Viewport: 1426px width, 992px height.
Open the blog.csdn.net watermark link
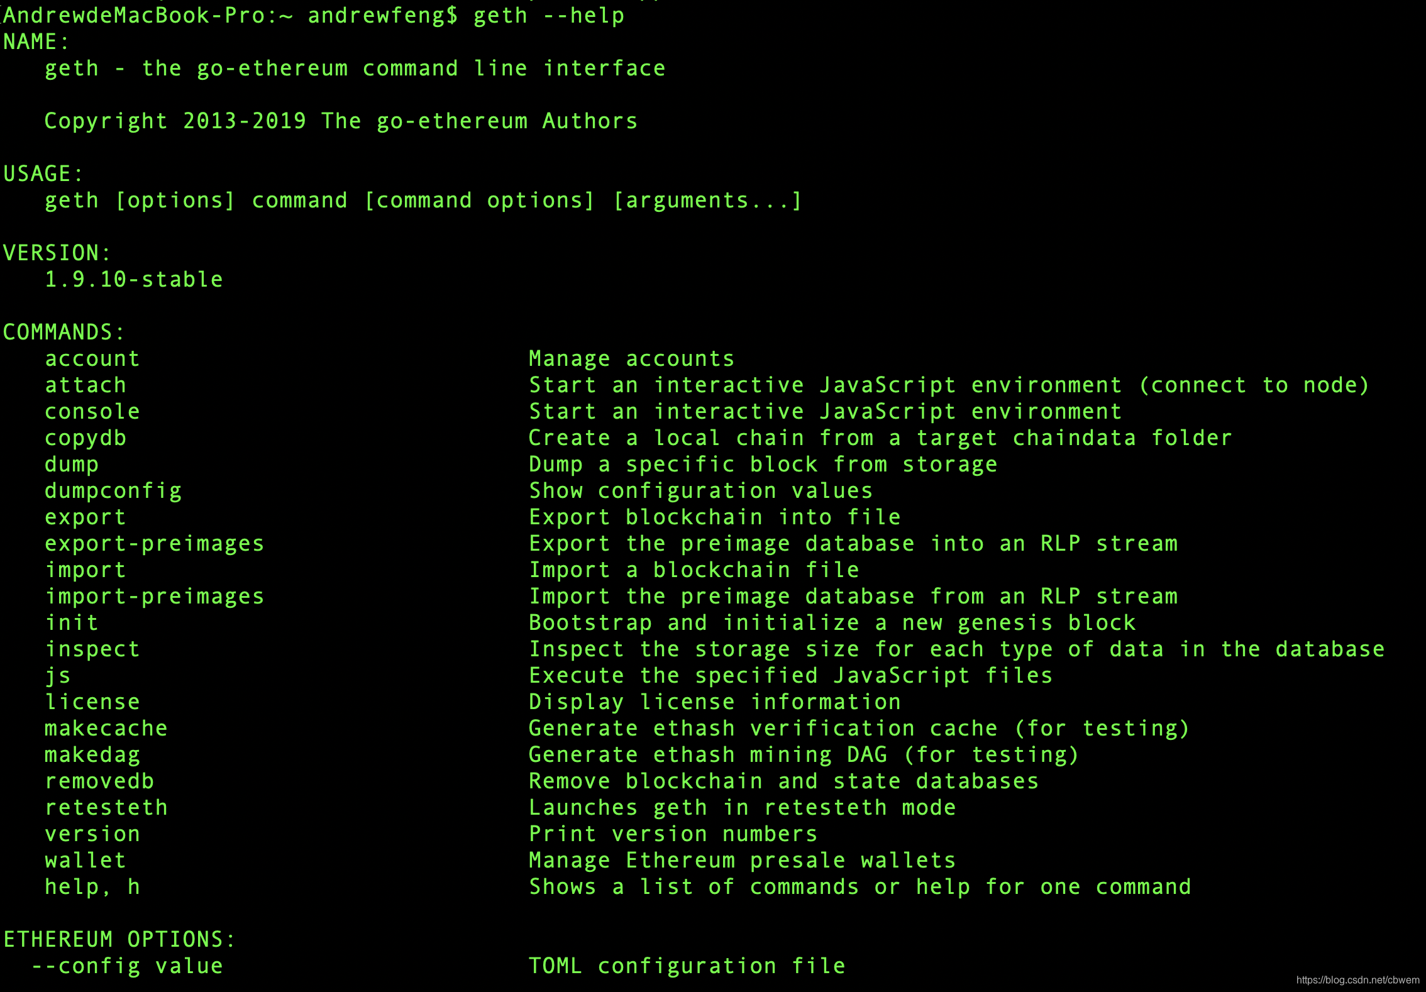pos(1358,980)
